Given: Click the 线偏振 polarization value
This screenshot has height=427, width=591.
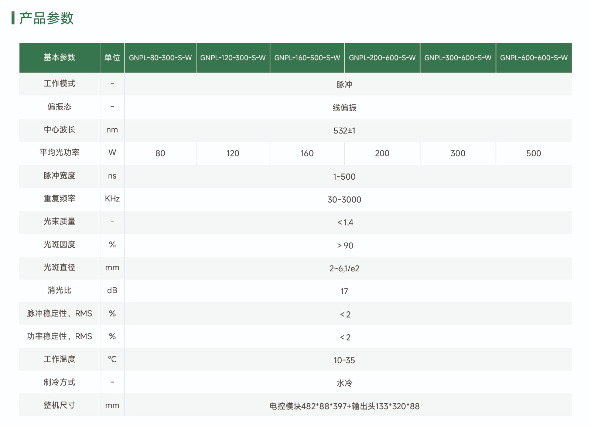Looking at the screenshot, I should click(x=344, y=108).
